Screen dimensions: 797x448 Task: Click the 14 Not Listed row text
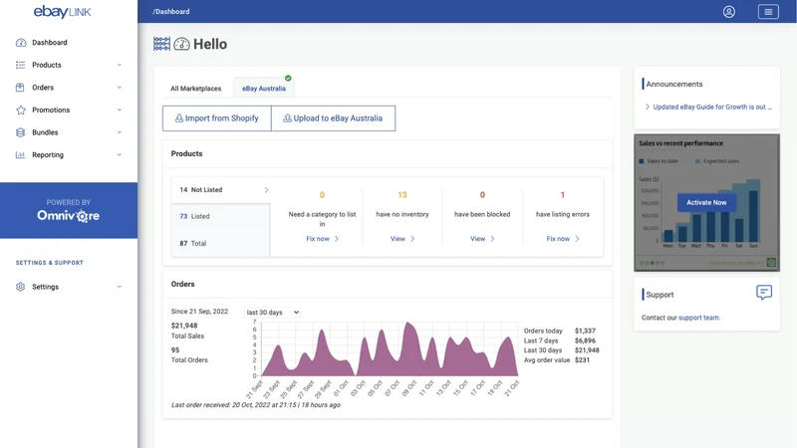(x=201, y=190)
